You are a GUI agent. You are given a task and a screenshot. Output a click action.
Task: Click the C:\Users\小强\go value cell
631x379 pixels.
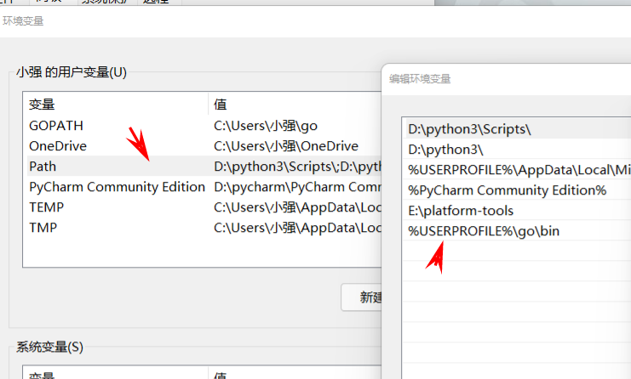coord(266,126)
